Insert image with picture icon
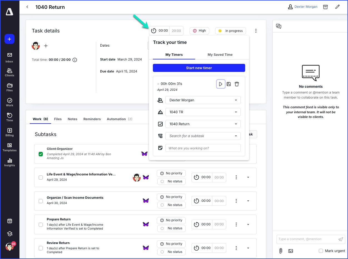This screenshot has width=348, height=259. 291,251
